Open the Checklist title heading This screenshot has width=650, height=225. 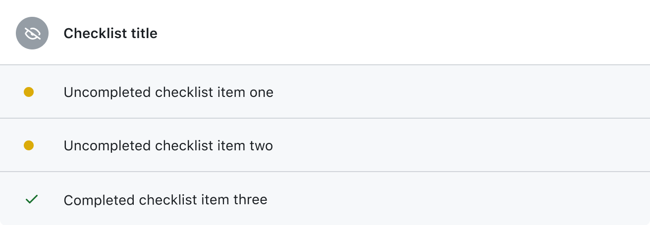click(110, 34)
